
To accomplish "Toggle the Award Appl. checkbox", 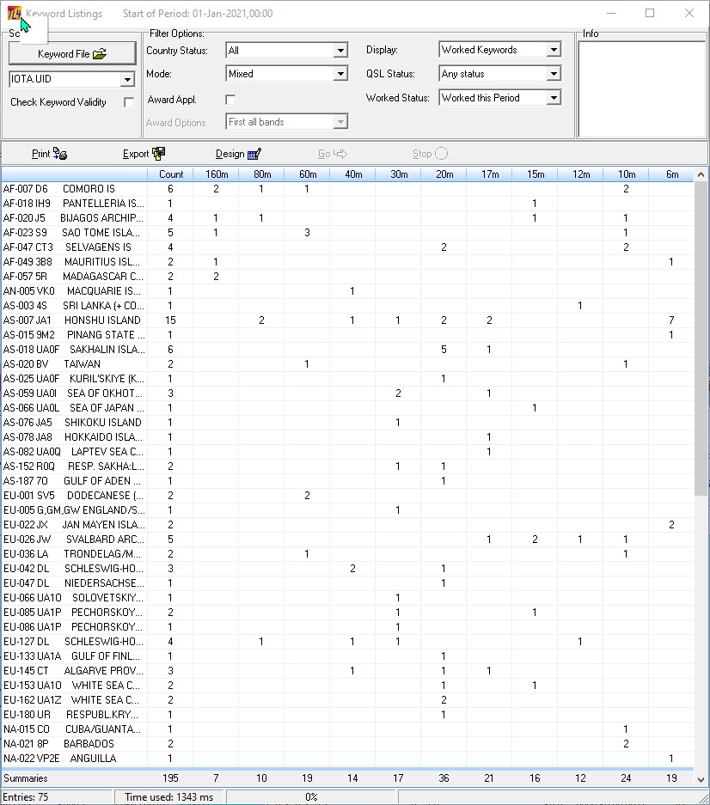I will click(x=230, y=100).
